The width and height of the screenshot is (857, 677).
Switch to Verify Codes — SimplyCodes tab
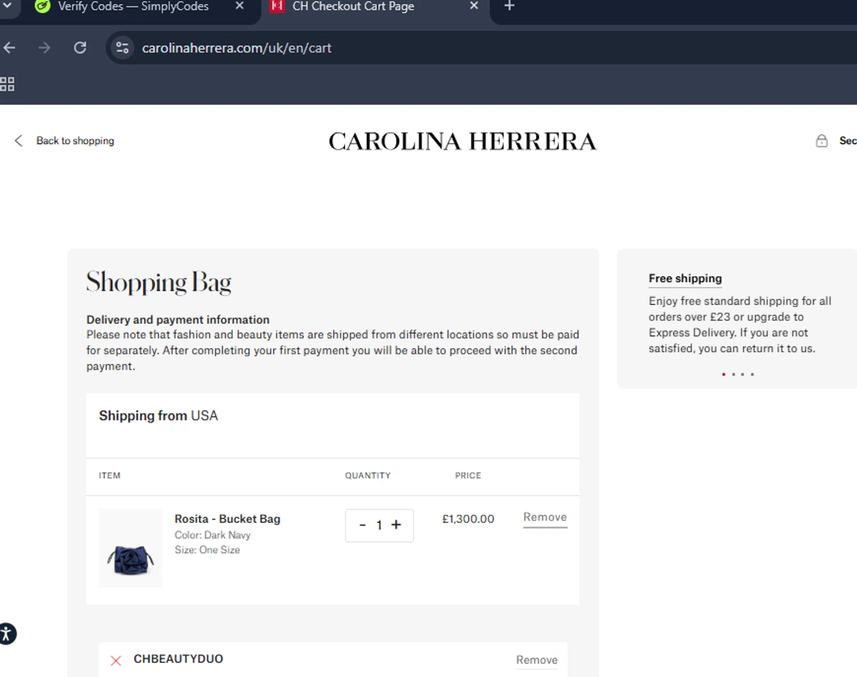tap(133, 7)
